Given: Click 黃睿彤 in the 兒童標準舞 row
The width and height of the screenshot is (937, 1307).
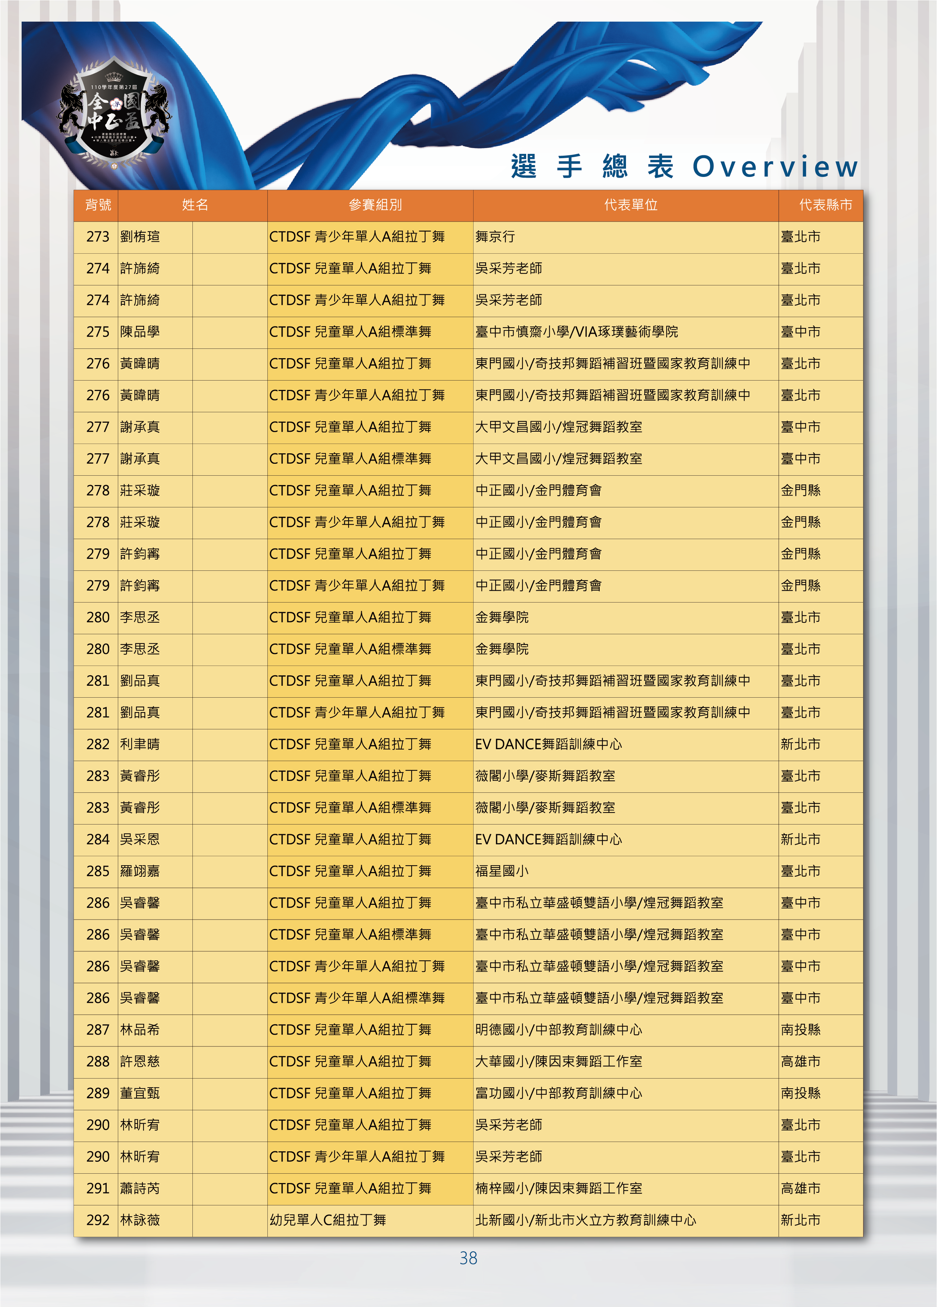Looking at the screenshot, I should (x=140, y=807).
